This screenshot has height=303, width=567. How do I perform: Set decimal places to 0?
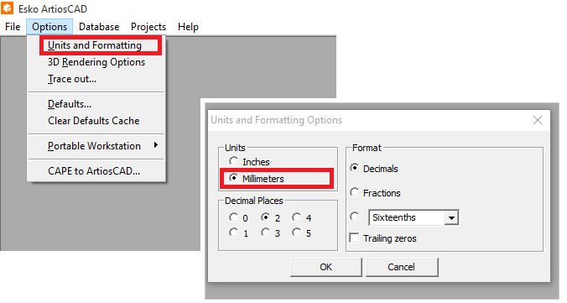point(234,217)
